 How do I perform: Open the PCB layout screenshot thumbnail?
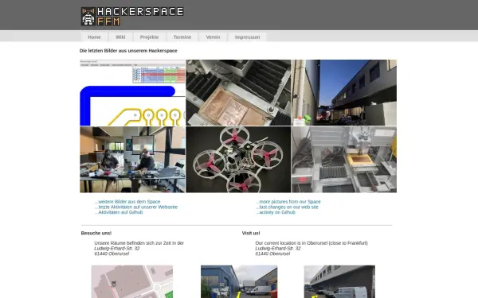pyautogui.click(x=132, y=92)
